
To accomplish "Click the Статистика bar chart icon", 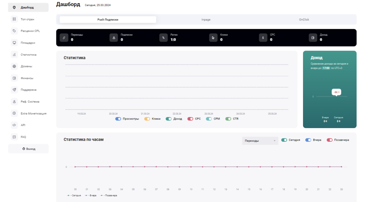I will click(14, 55).
